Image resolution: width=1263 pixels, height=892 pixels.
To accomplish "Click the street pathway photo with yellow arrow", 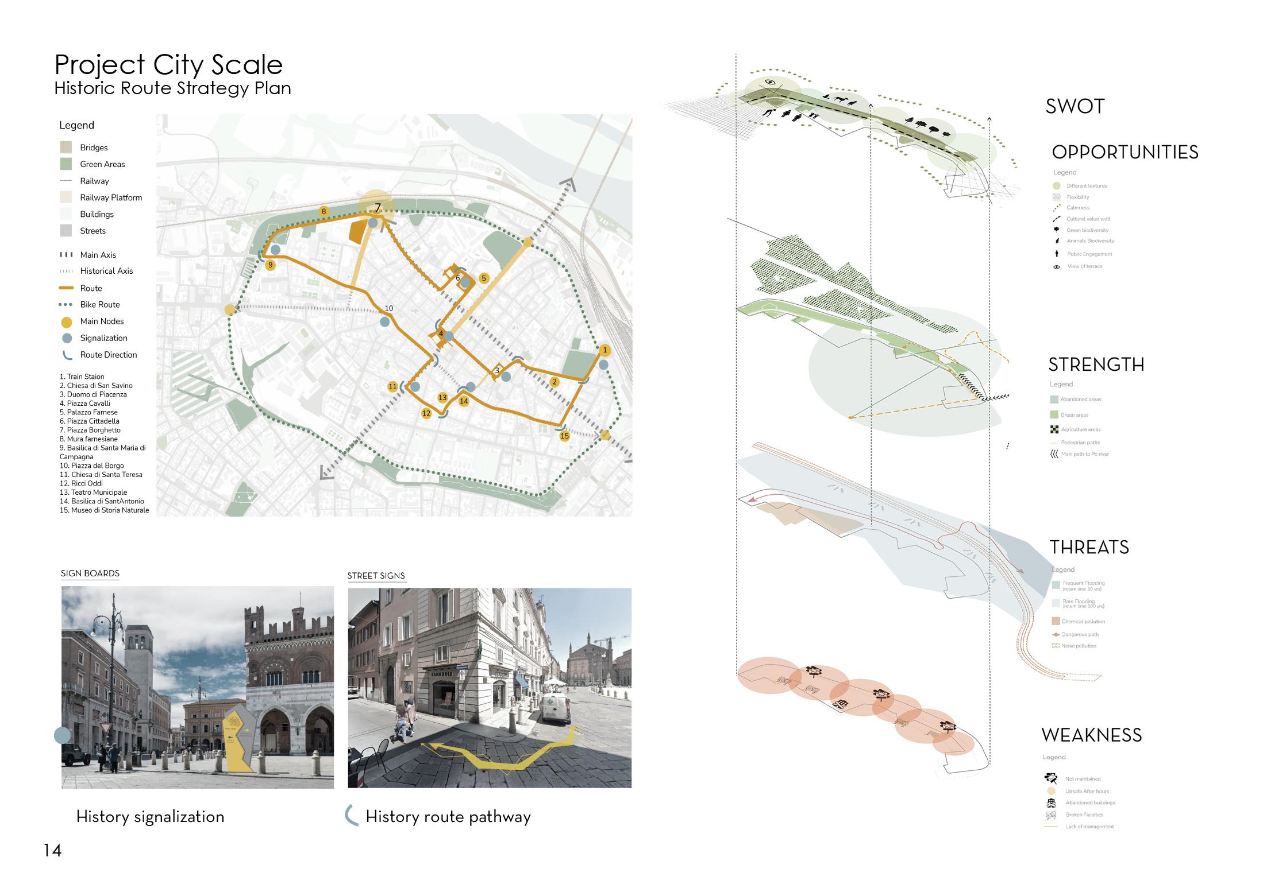I will (489, 688).
